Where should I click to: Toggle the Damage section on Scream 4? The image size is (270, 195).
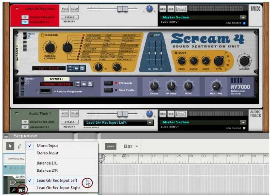[42, 35]
